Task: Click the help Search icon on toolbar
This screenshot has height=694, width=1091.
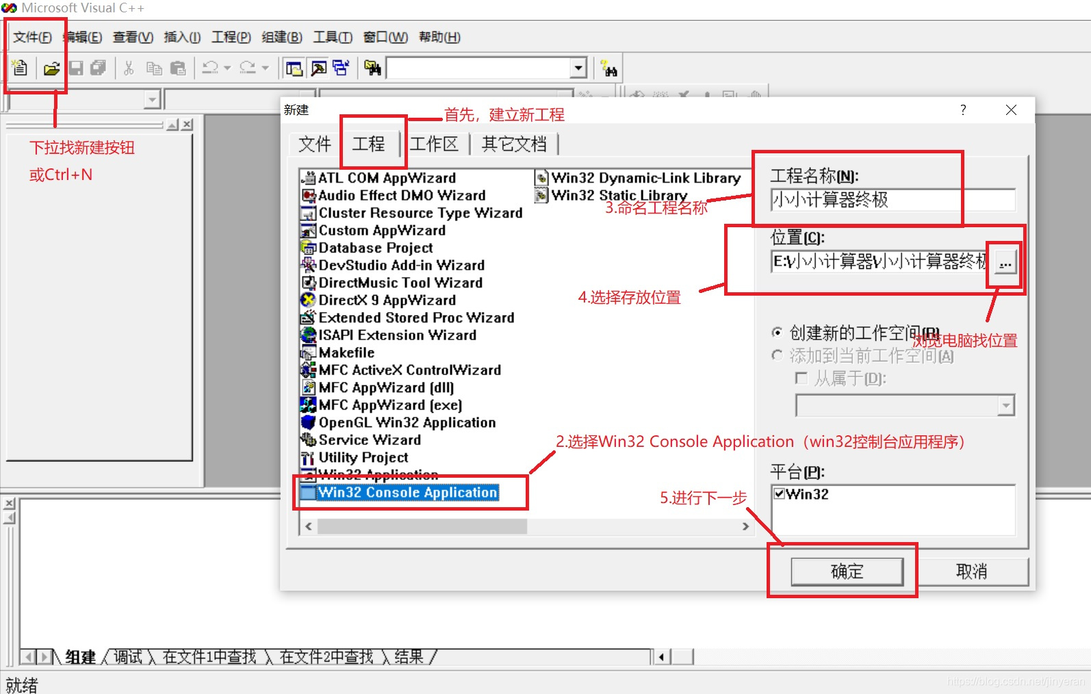Action: 608,68
